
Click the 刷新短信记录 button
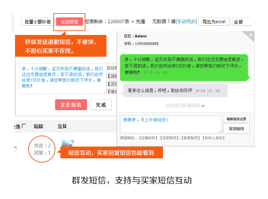pyautogui.click(x=237, y=119)
